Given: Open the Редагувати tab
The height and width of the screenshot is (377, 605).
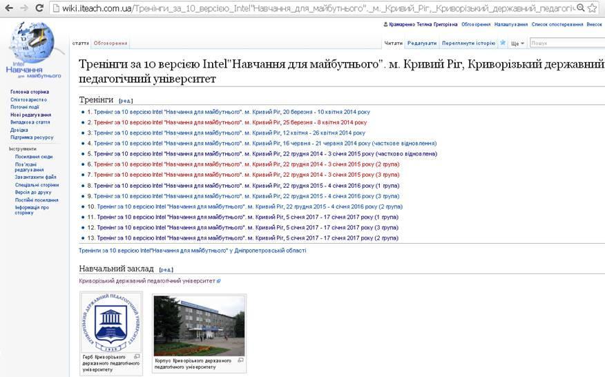Looking at the screenshot, I should point(422,43).
